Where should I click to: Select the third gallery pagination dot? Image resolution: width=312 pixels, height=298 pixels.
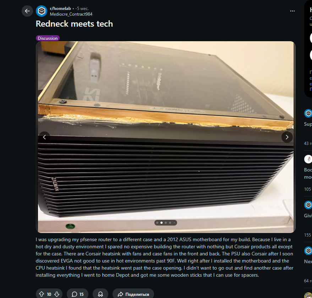(166, 223)
